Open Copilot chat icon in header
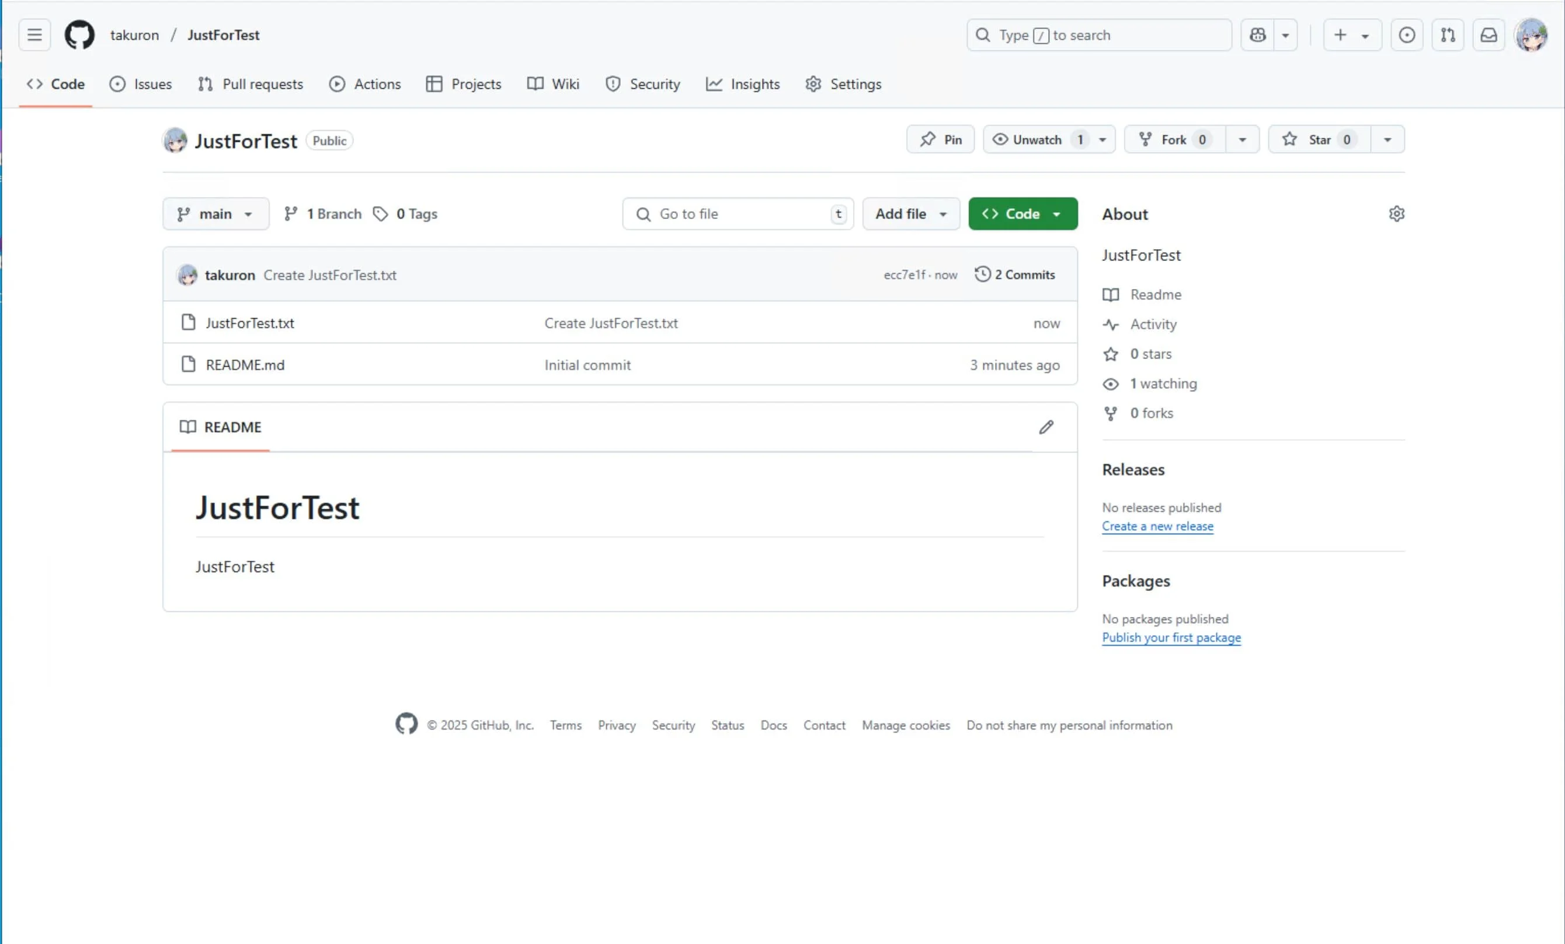Image resolution: width=1565 pixels, height=944 pixels. click(1258, 35)
